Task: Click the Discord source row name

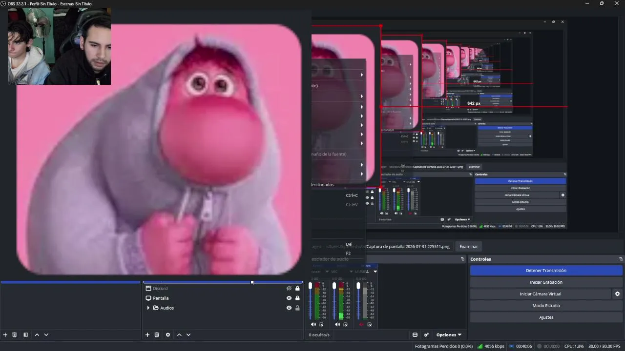Action: pos(160,289)
